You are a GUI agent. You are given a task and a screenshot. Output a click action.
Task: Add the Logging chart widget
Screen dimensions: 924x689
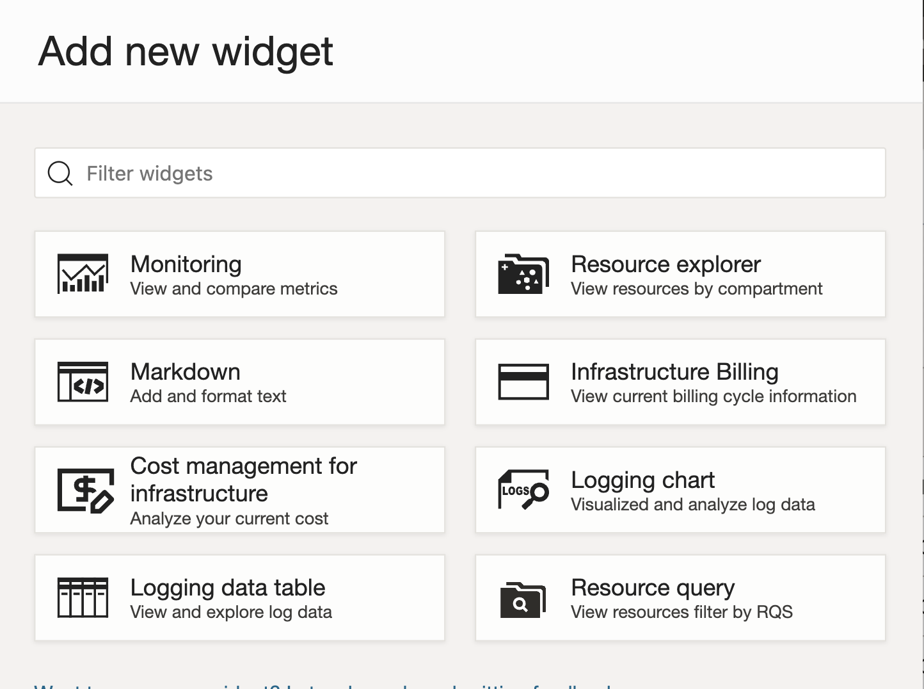680,490
